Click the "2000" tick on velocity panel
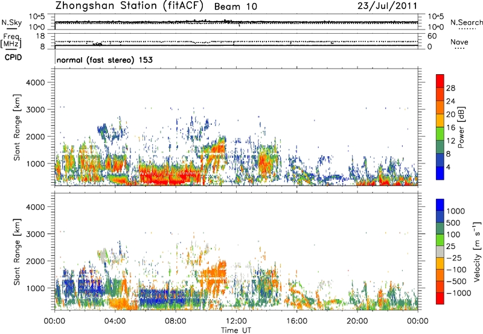The width and height of the screenshot is (483, 334). [35, 261]
